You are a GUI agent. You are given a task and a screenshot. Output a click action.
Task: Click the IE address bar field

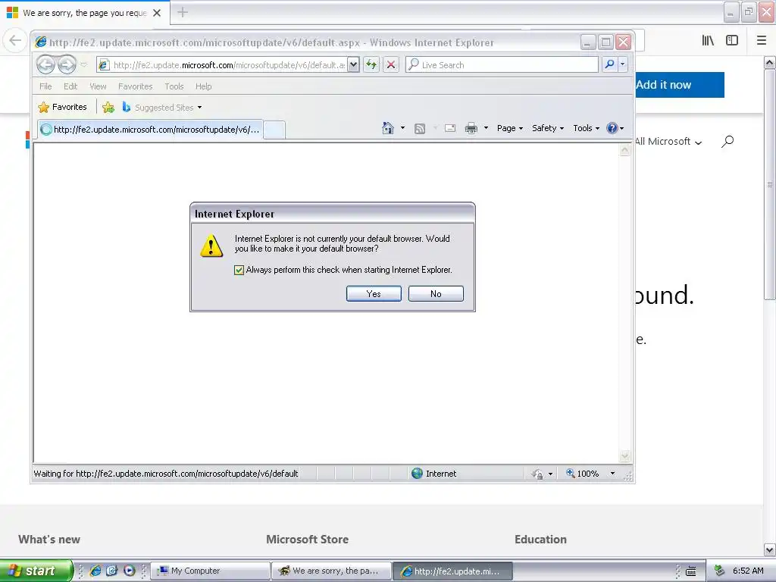[222, 64]
